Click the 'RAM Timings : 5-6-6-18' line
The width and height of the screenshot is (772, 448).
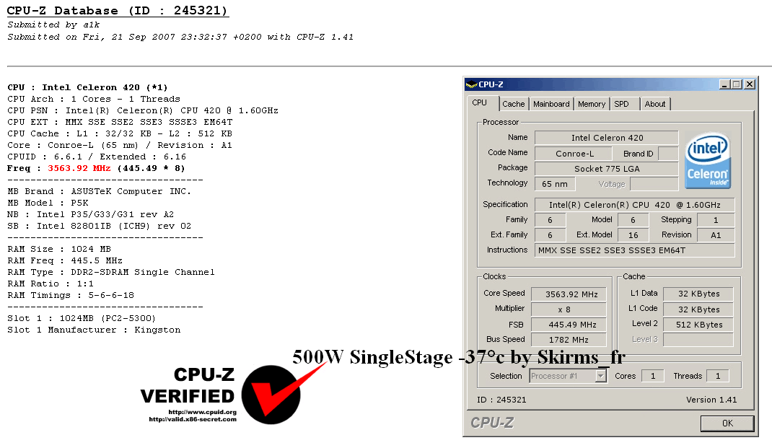71,295
